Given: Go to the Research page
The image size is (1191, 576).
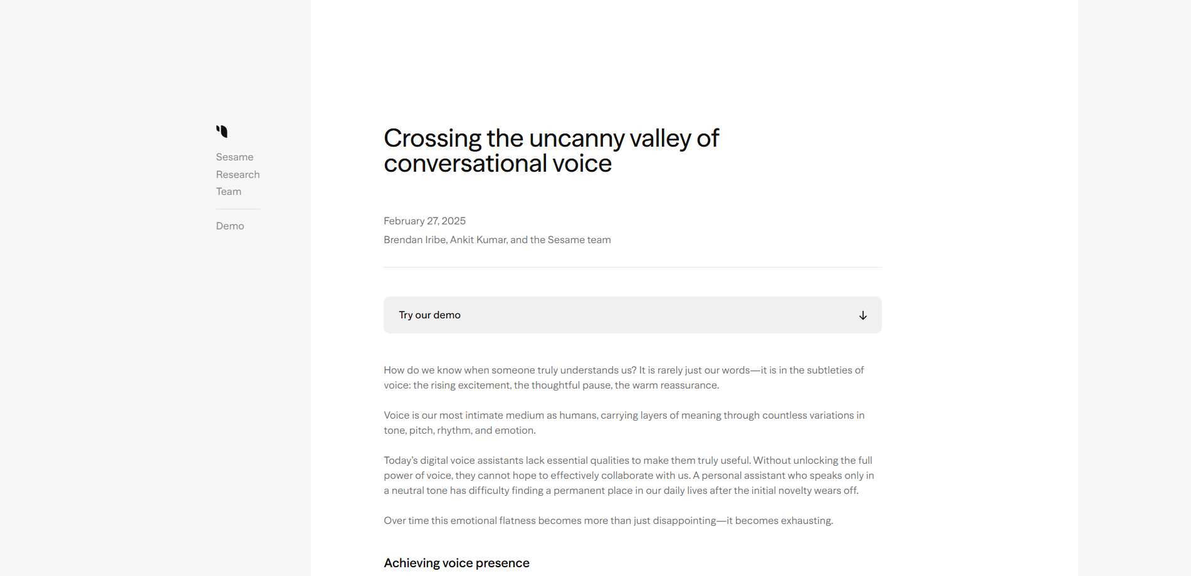Looking at the screenshot, I should point(238,174).
